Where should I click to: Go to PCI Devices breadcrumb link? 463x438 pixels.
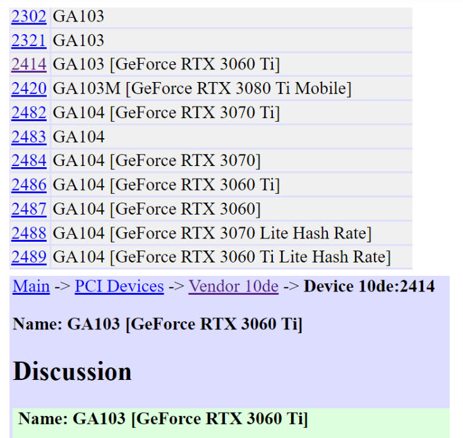pos(119,287)
